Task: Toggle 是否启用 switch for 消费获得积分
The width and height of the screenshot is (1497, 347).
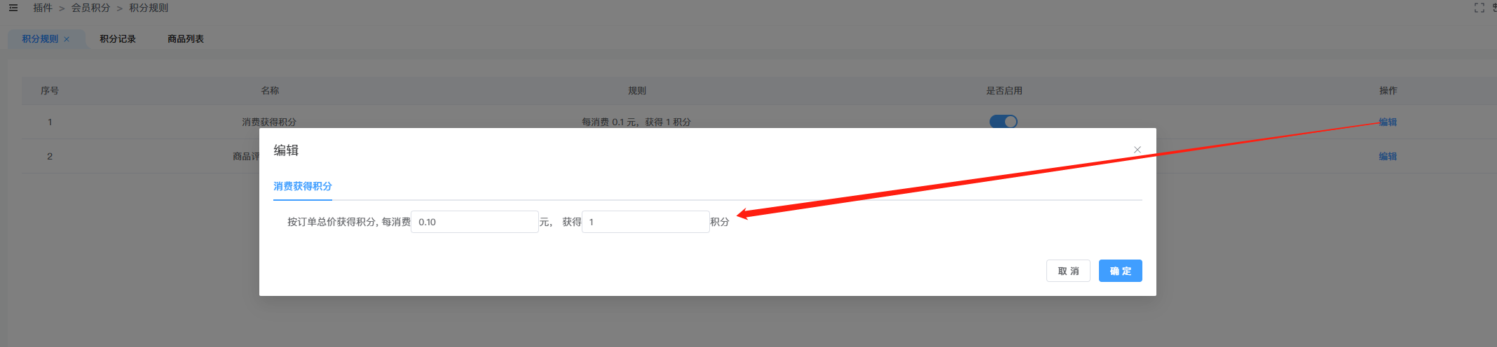Action: [x=1003, y=122]
